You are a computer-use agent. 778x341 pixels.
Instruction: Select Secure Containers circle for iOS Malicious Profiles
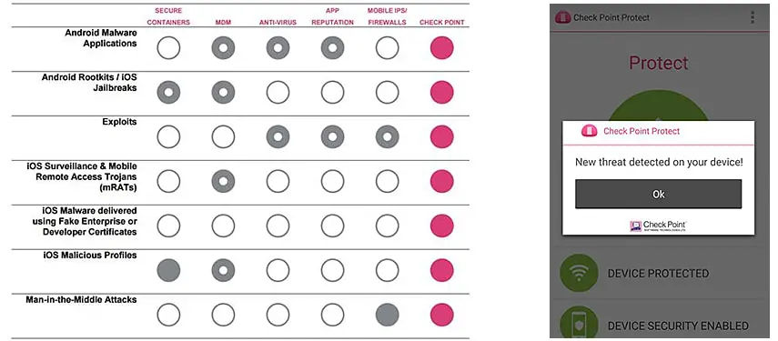[168, 270]
